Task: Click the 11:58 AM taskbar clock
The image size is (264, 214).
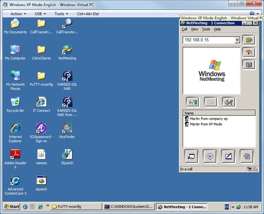Action: [x=250, y=207]
